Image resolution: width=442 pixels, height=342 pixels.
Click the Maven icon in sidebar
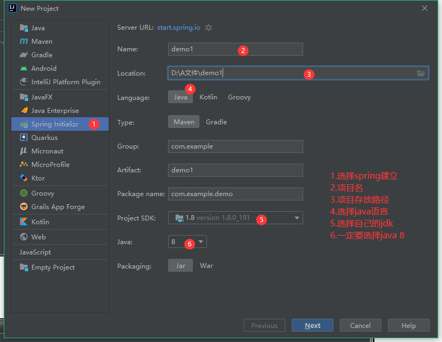24,42
